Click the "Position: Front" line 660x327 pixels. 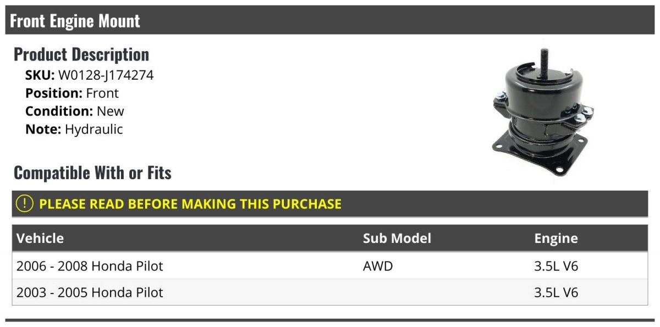[x=72, y=93]
